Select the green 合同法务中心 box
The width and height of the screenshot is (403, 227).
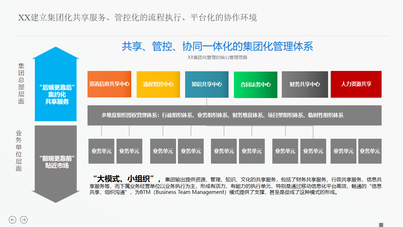[x=255, y=84]
